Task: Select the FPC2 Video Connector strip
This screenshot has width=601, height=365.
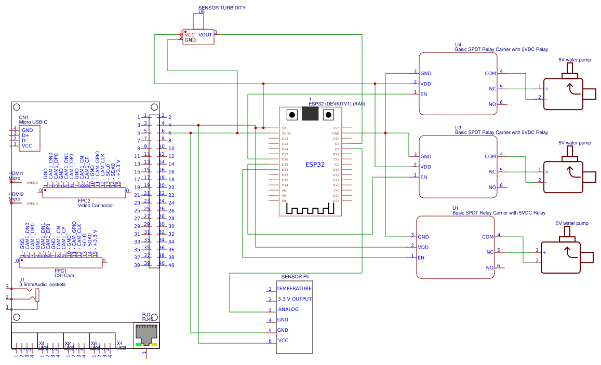Action: click(x=84, y=193)
